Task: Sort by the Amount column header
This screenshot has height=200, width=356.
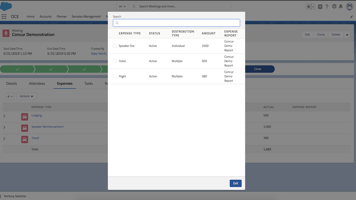Action: [x=208, y=33]
